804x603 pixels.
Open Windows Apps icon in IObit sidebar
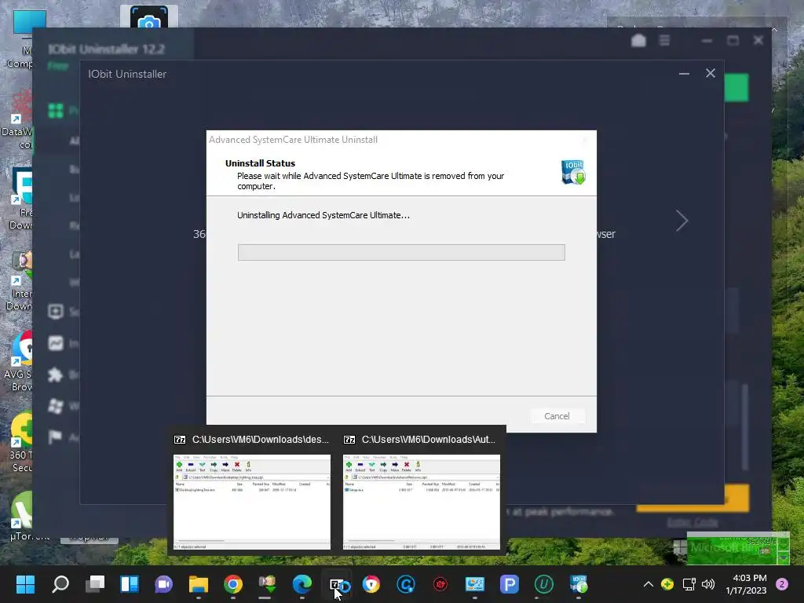56,406
